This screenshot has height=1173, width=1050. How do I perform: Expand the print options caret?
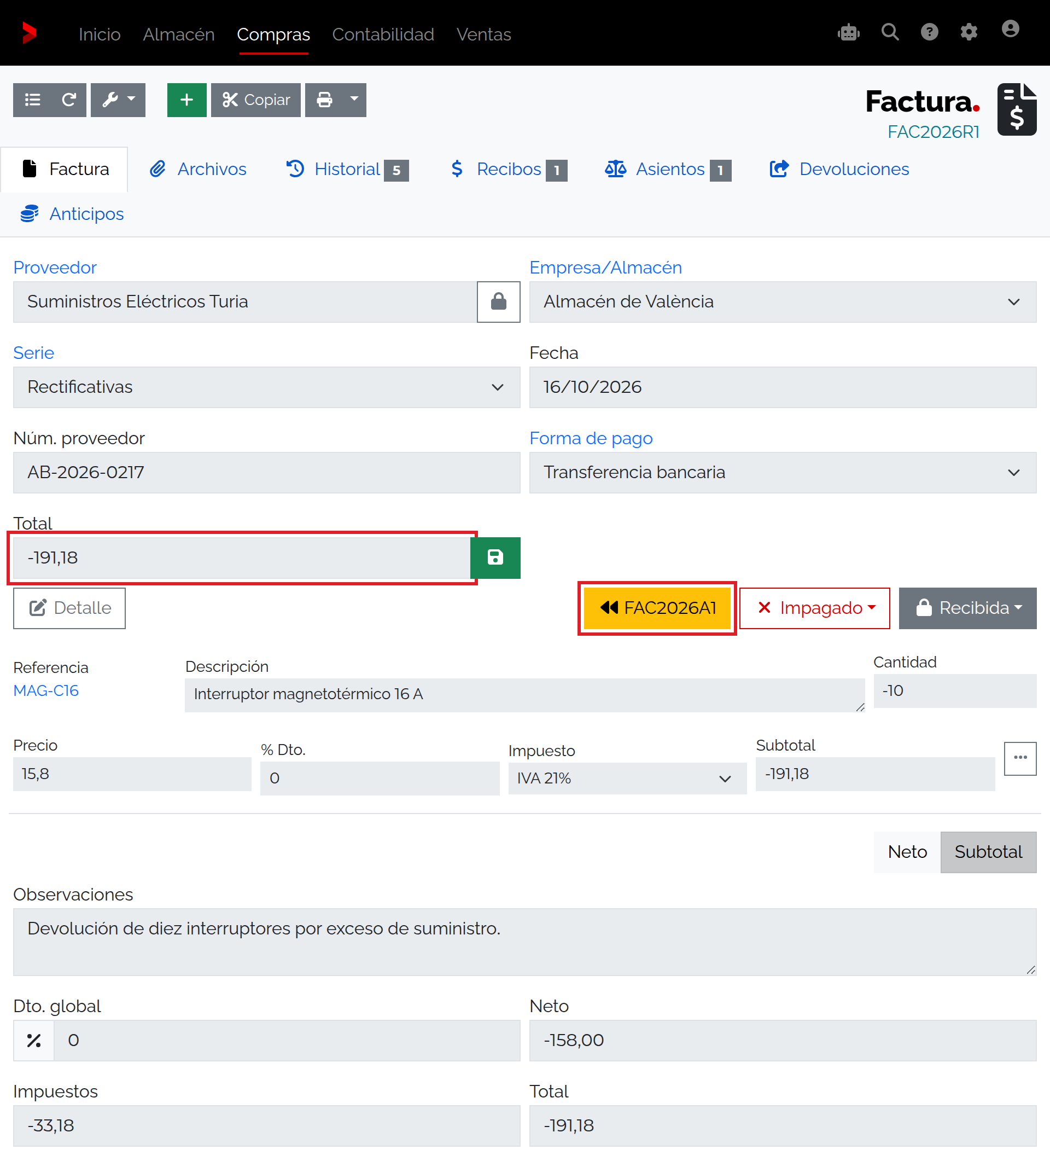354,100
